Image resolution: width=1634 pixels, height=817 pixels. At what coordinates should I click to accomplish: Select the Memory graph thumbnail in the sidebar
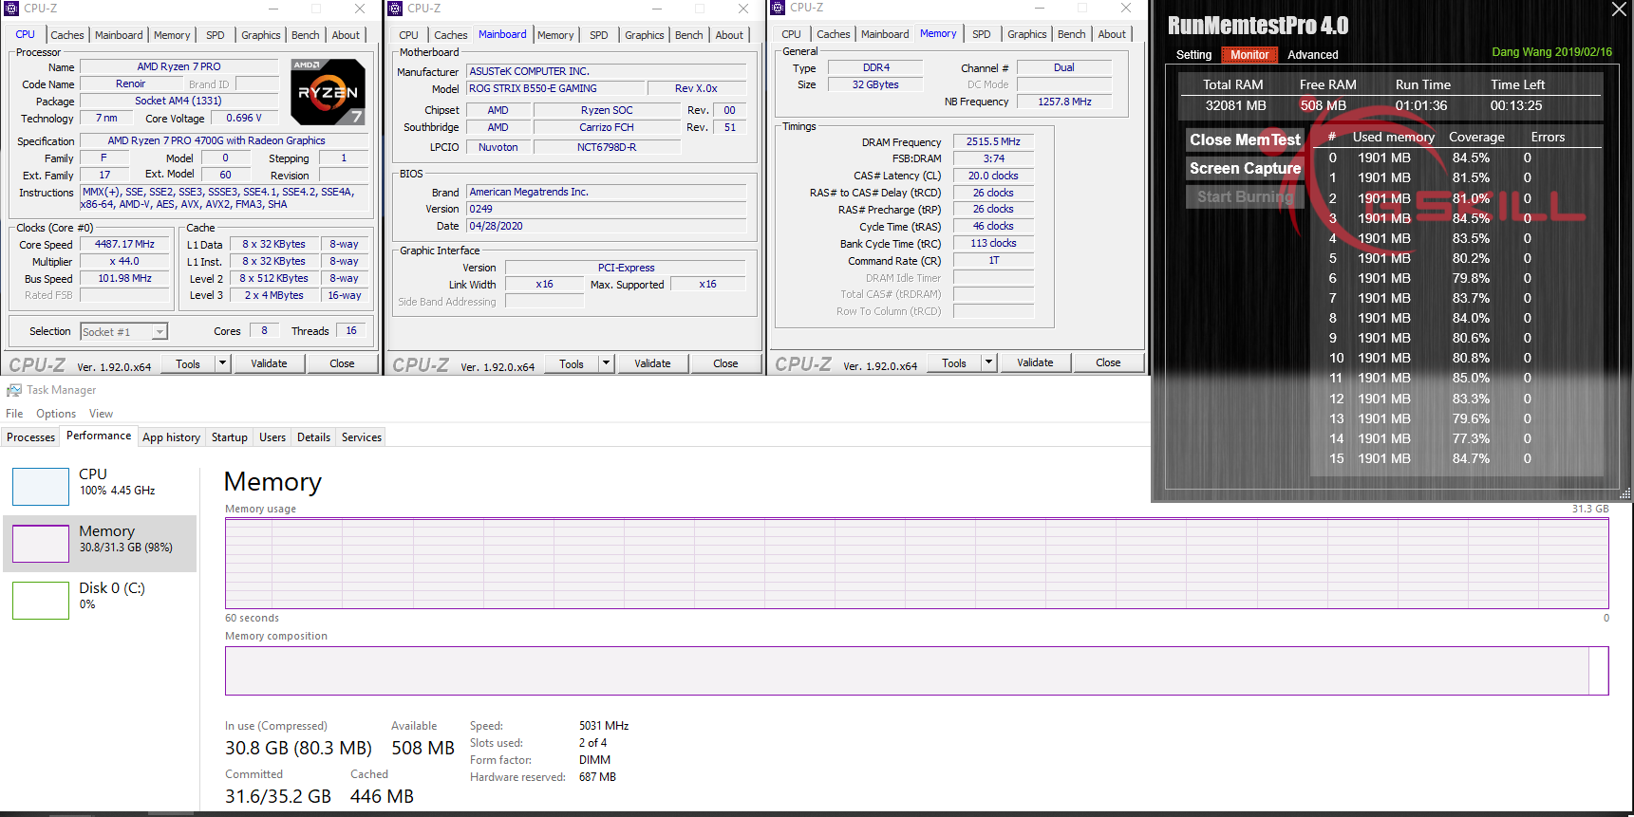[x=41, y=544]
